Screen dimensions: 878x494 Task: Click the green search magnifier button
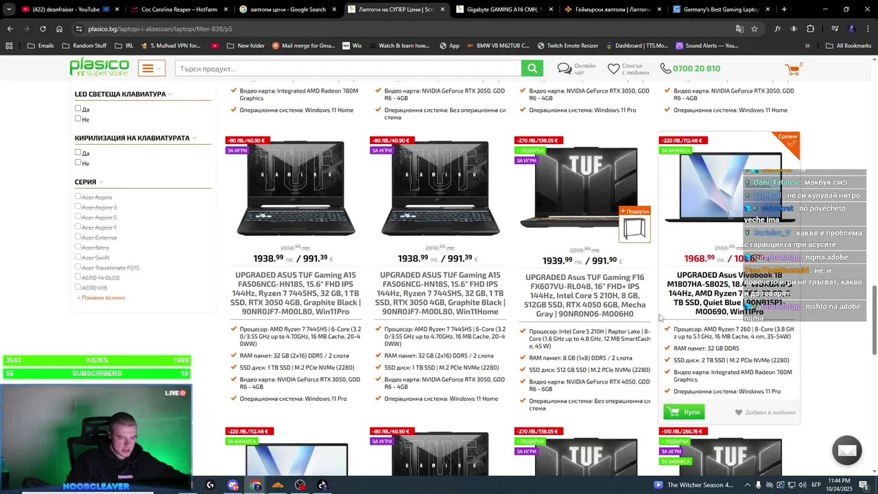(x=532, y=69)
